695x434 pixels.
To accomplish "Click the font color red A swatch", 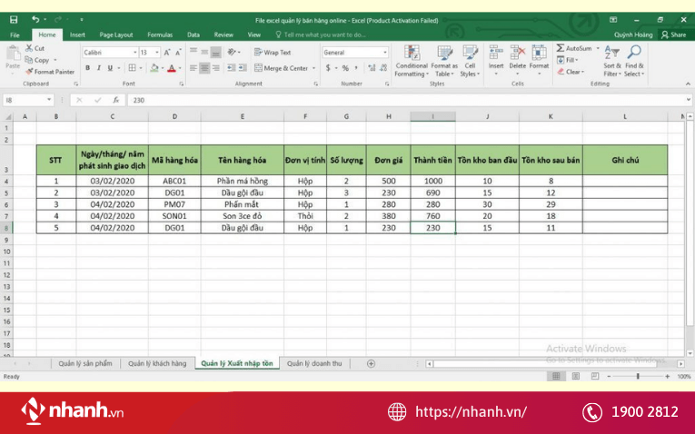I will pos(172,68).
